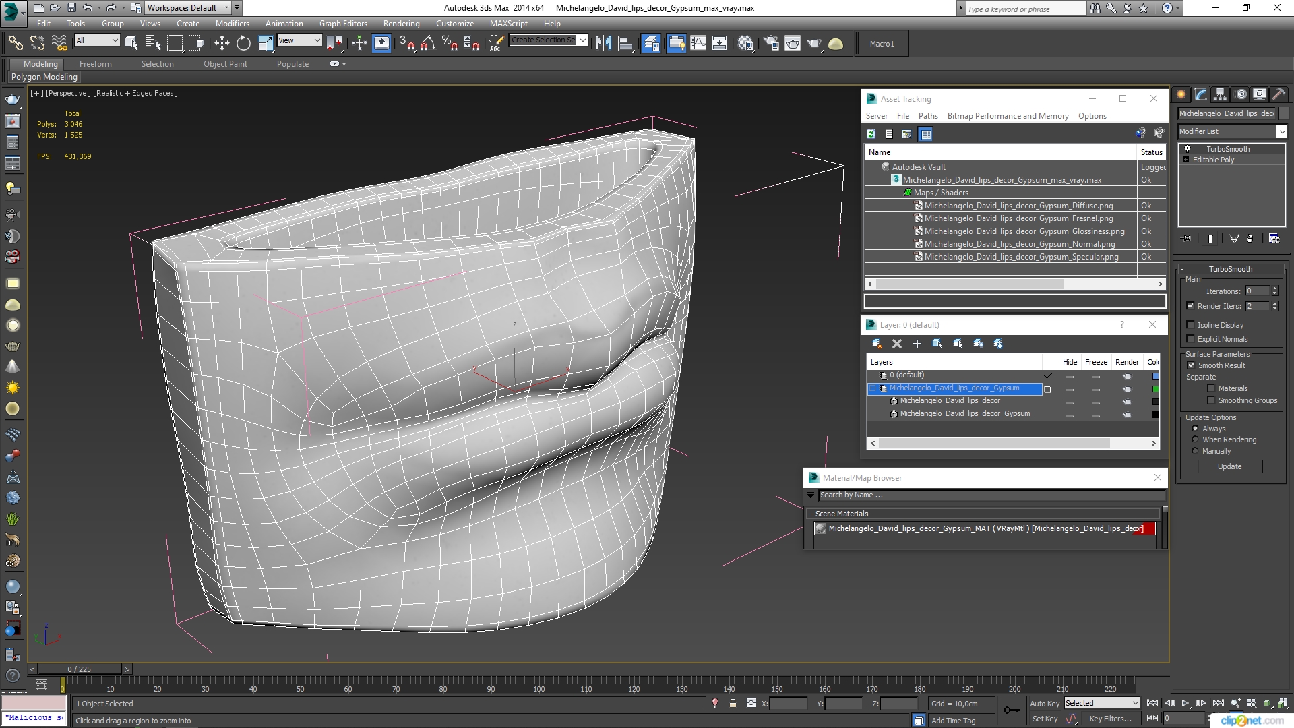Open the Key mode Selected dropdown
1294x728 pixels.
[x=1102, y=703]
